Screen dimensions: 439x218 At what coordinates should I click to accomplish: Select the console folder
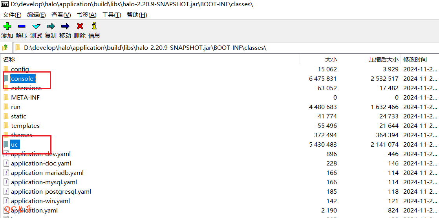(22, 79)
